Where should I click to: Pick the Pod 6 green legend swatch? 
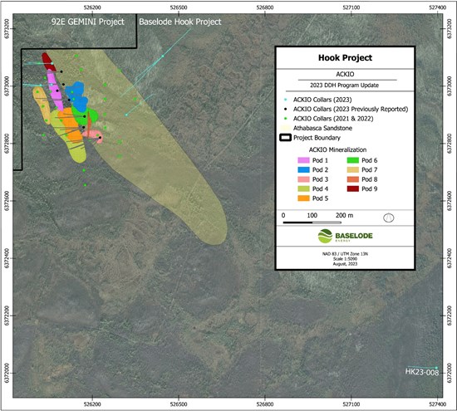352,160
